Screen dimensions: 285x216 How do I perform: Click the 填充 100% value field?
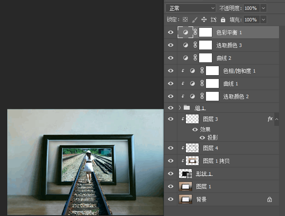(252, 20)
